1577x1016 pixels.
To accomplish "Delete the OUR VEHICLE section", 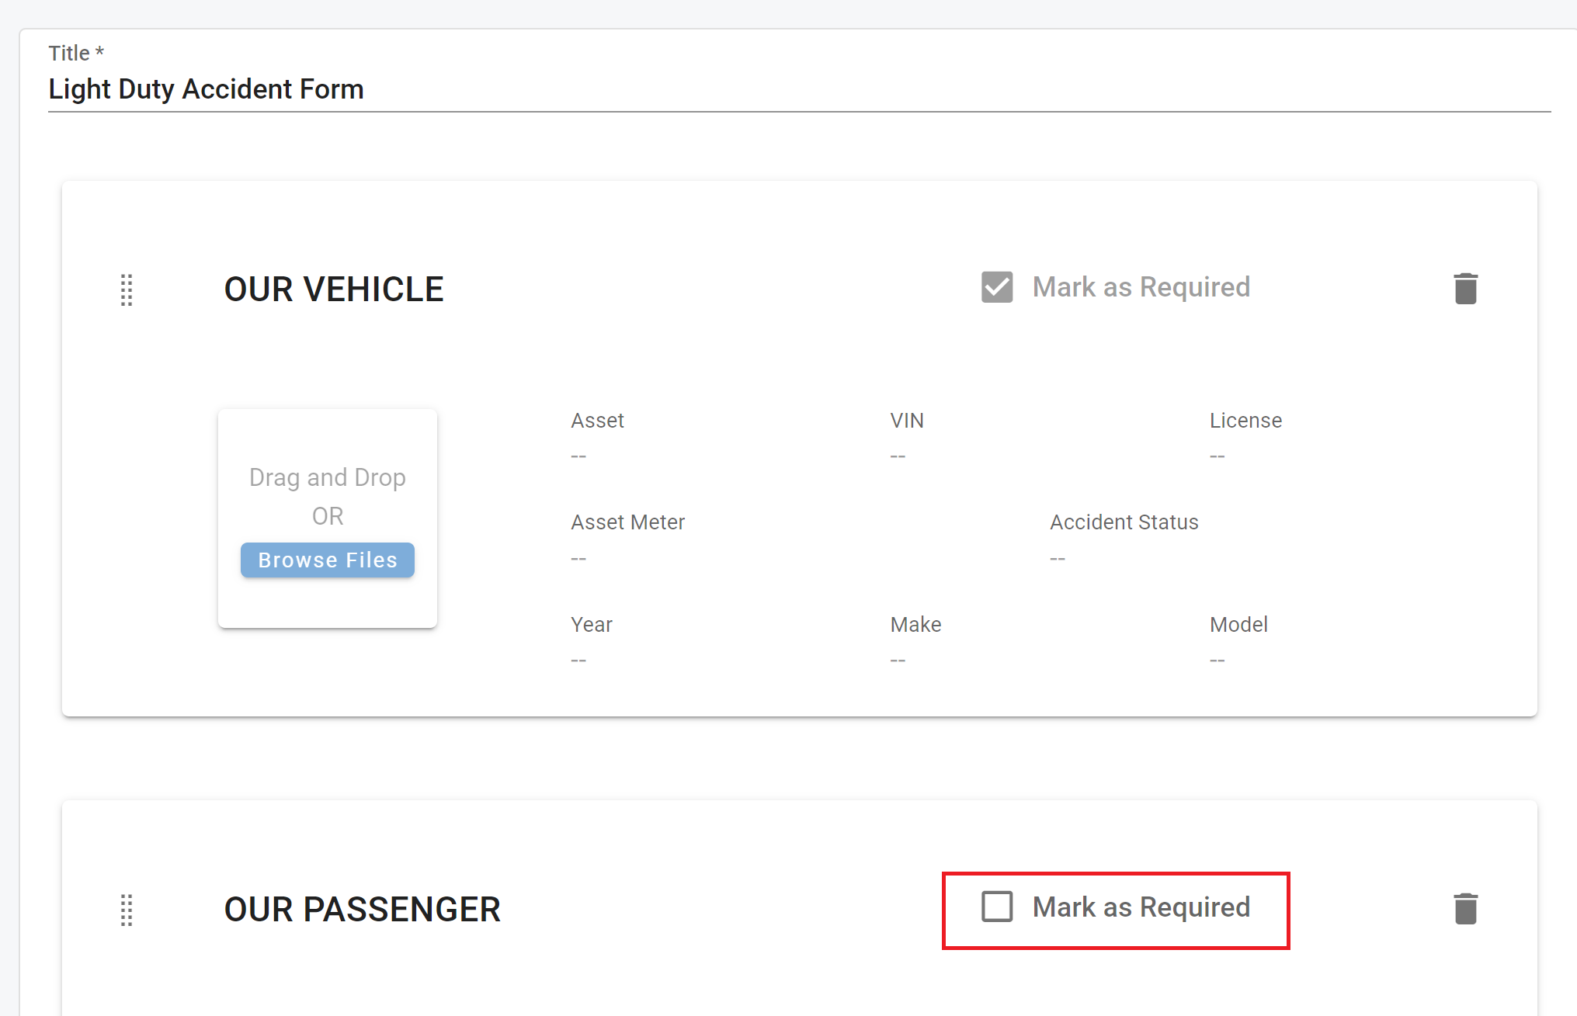I will (x=1465, y=289).
